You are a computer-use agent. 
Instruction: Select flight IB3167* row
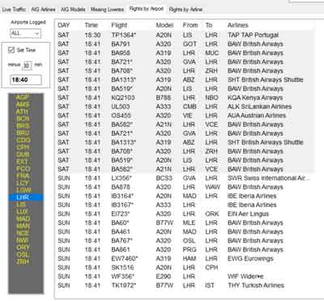pyautogui.click(x=185, y=205)
